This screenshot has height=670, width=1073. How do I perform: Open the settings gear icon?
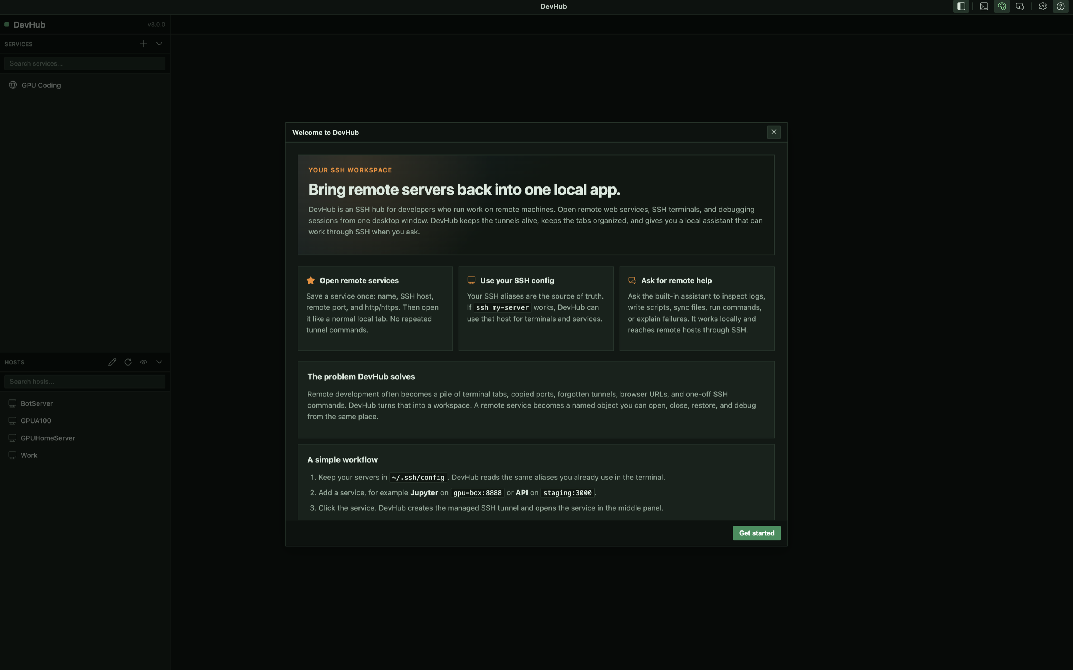tap(1042, 6)
